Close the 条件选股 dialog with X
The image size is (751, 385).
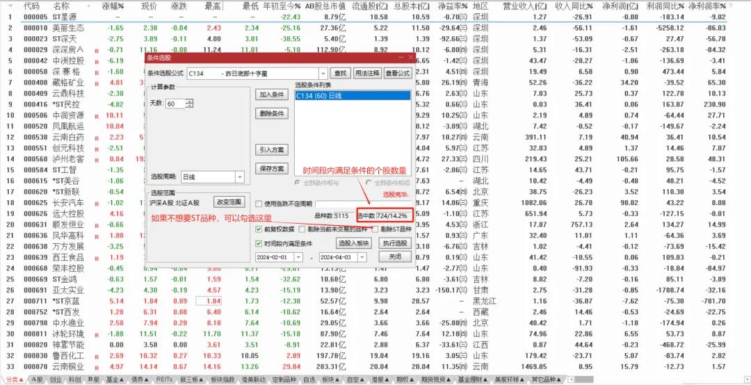410,58
